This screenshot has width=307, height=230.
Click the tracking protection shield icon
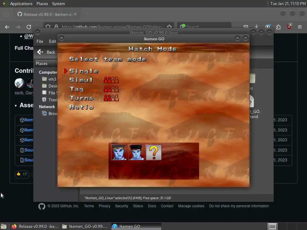tap(48, 26)
